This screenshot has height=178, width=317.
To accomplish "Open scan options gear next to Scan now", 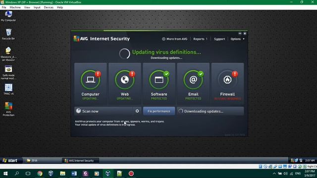I will point(137,111).
